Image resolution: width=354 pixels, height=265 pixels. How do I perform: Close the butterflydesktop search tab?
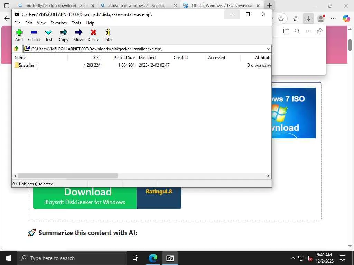(93, 6)
